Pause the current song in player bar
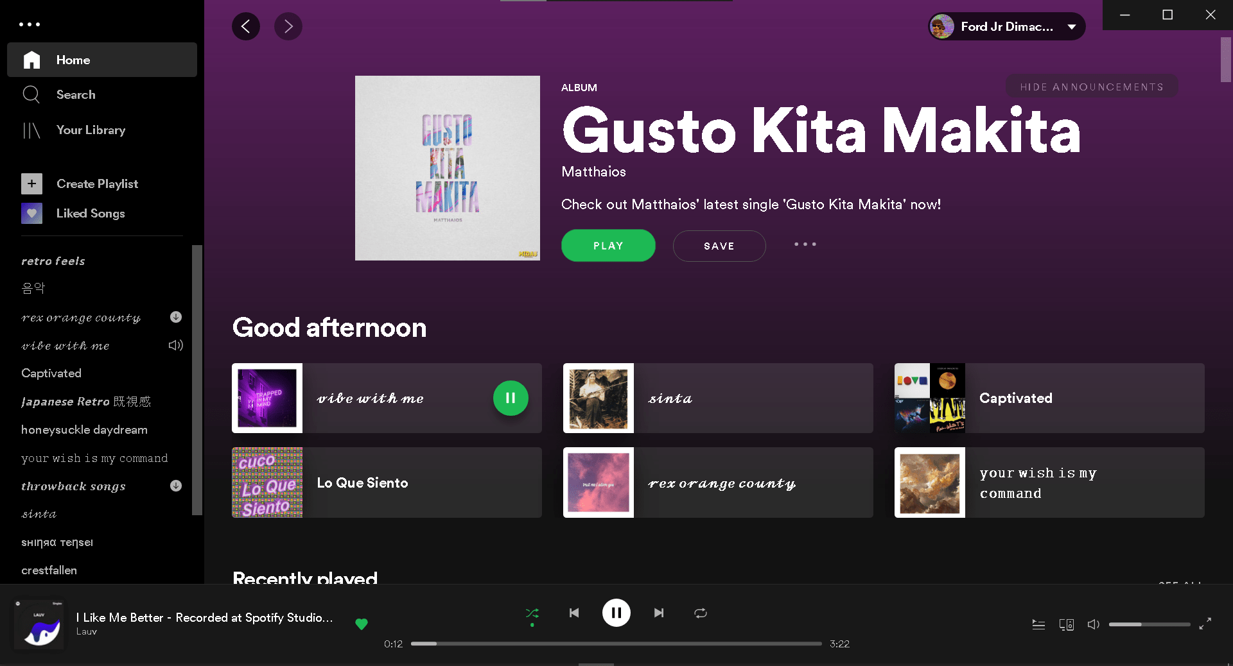This screenshot has height=666, width=1233. tap(616, 613)
